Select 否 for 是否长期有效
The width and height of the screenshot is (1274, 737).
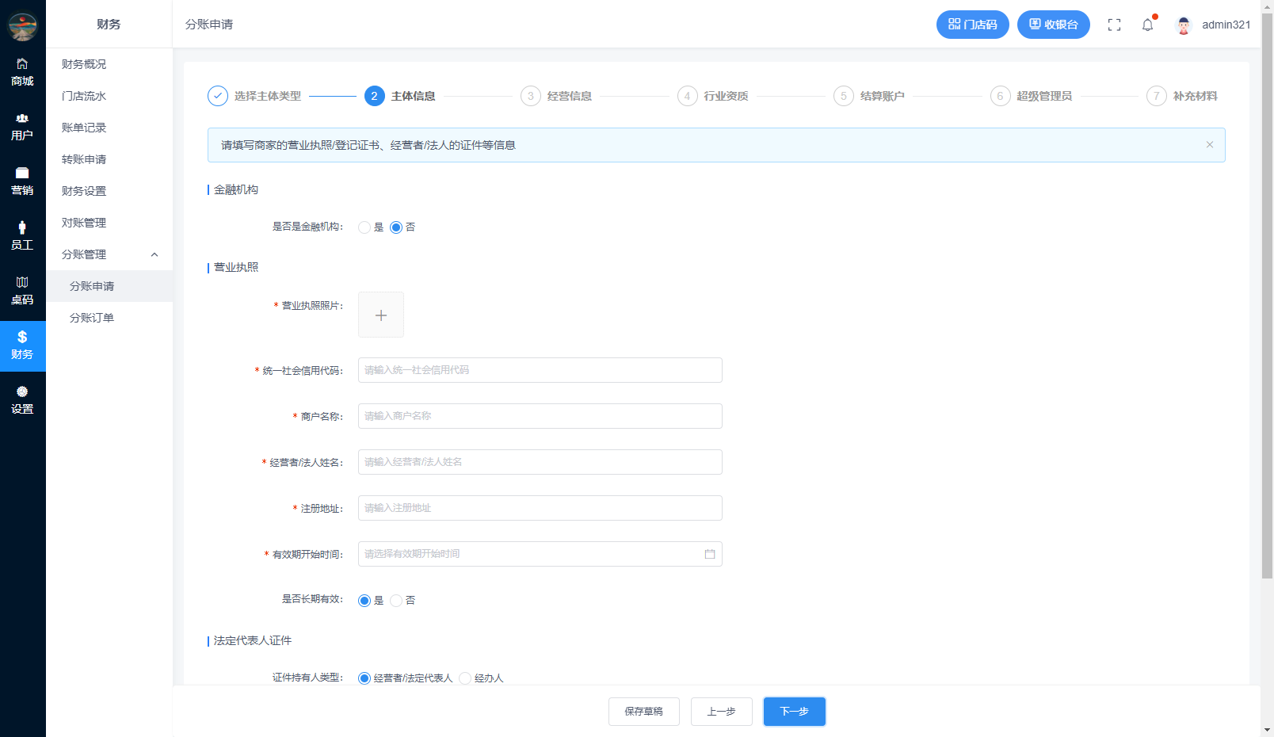point(396,601)
